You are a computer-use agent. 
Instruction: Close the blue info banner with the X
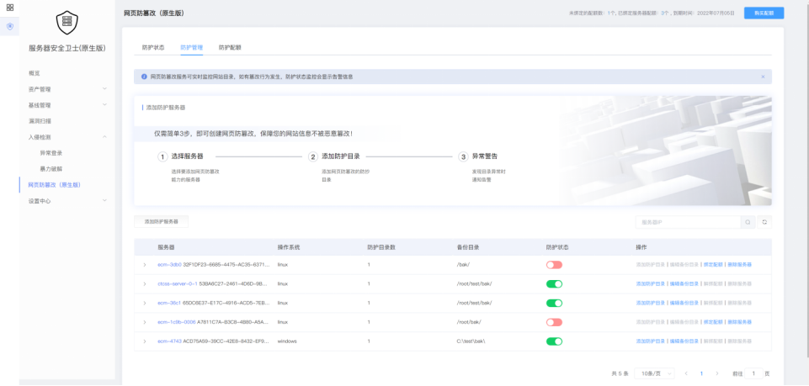[x=763, y=77]
